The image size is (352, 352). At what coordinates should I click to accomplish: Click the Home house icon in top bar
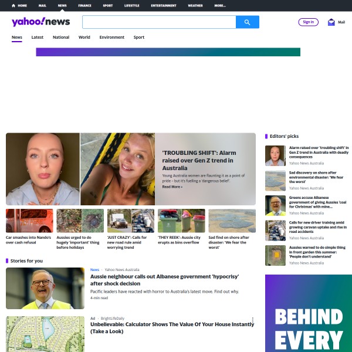pos(13,6)
